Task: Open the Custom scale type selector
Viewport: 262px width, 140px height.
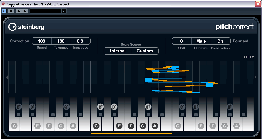Action: [145, 51]
